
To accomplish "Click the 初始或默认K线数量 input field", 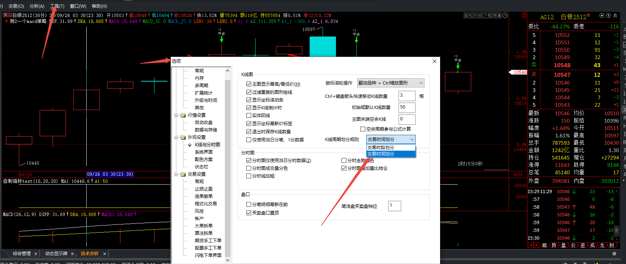I will 407,107.
